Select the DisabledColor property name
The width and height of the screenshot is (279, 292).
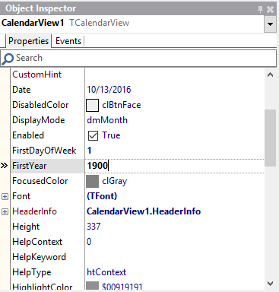pos(40,105)
